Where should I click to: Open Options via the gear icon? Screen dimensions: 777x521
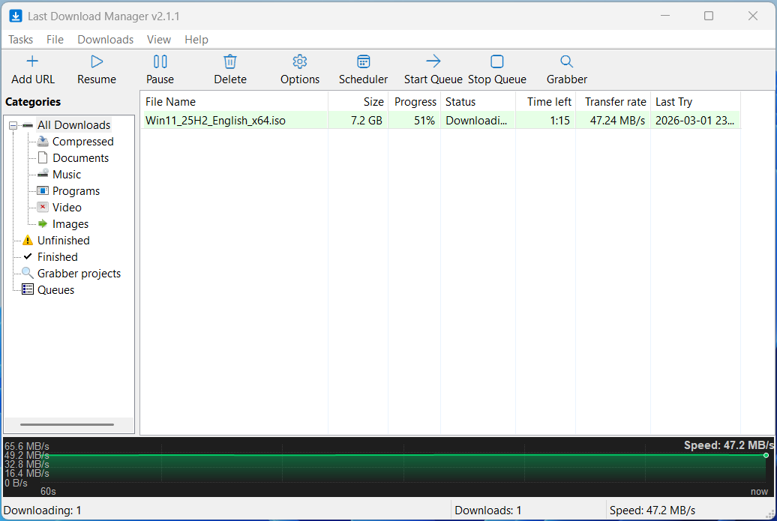coord(300,61)
